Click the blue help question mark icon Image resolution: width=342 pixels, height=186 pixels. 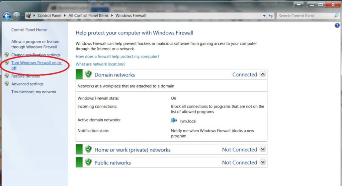(x=337, y=25)
